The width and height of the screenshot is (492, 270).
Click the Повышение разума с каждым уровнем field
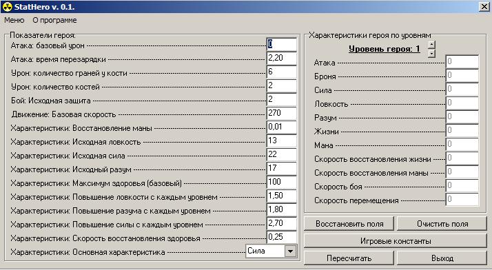(281, 210)
